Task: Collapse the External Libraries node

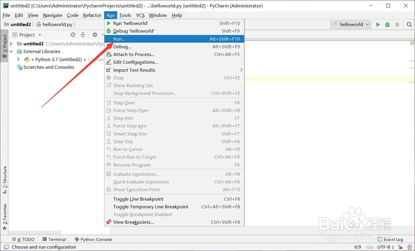Action: (11, 51)
